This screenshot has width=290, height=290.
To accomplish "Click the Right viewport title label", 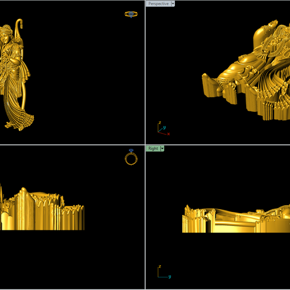I will [153, 148].
